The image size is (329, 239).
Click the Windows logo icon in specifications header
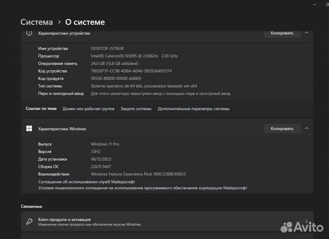point(29,128)
